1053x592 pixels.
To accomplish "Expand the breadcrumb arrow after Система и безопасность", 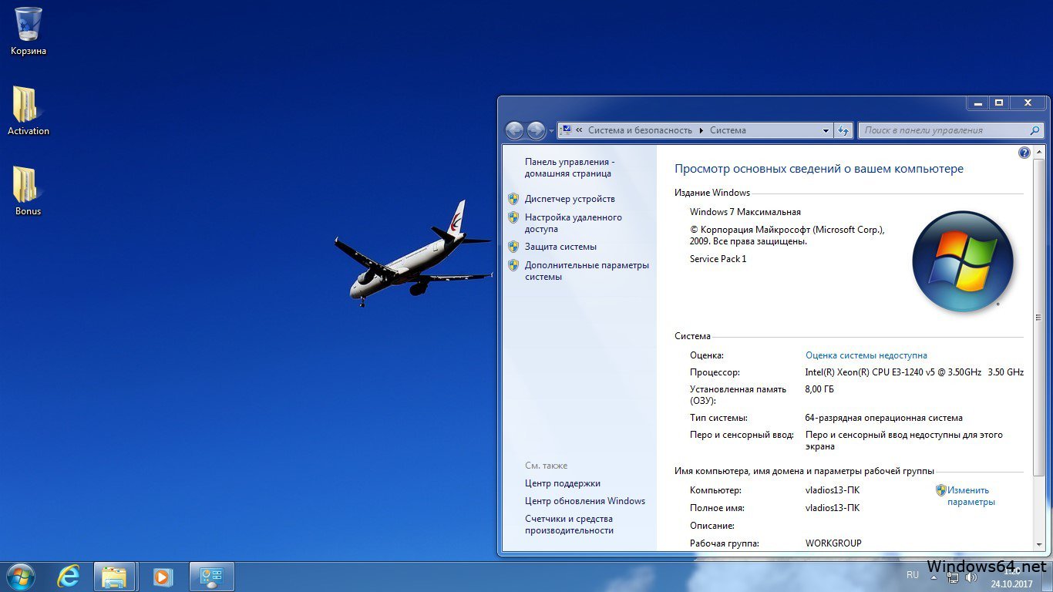I will coord(701,130).
